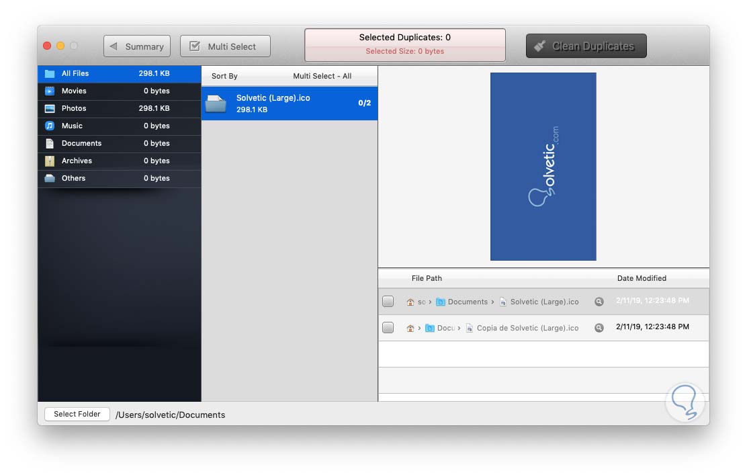The height and width of the screenshot is (475, 747).
Task: Click Documents folder icon in first path row
Action: [441, 302]
